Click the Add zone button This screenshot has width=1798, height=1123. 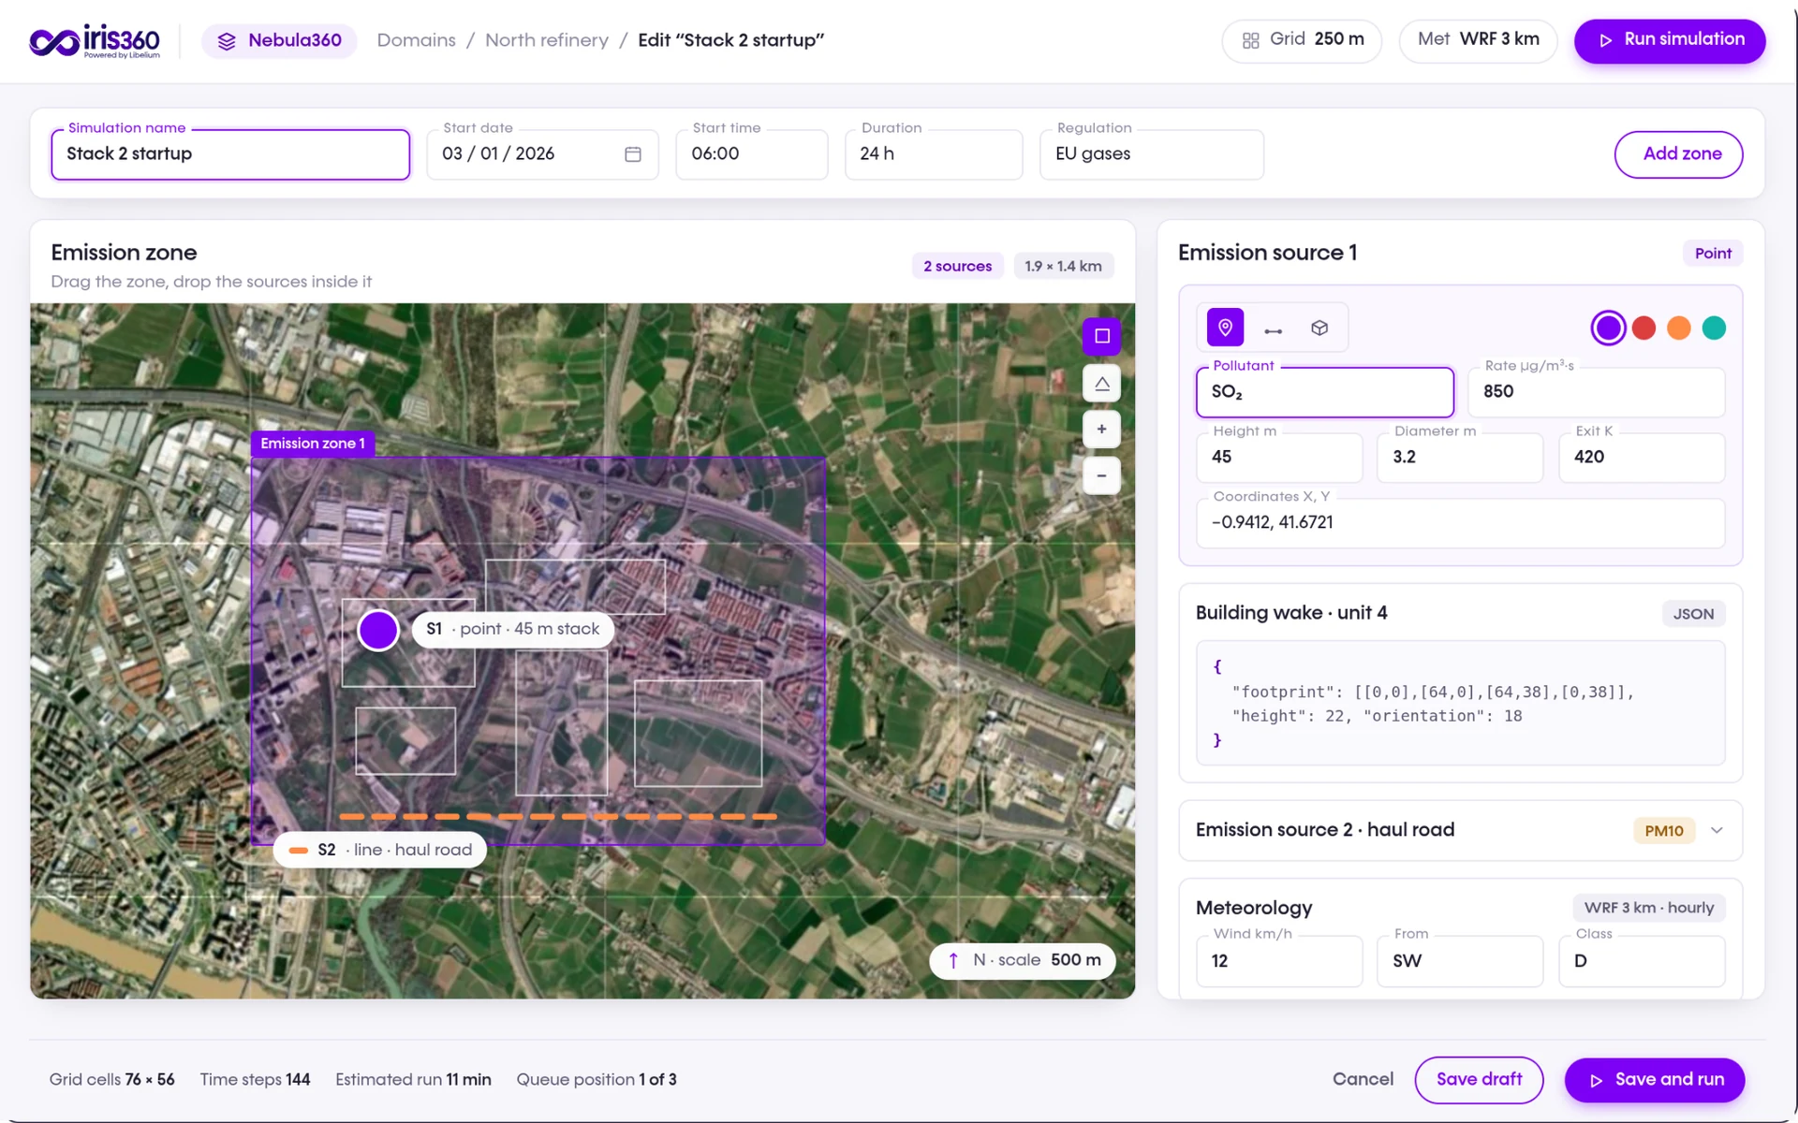(x=1678, y=154)
